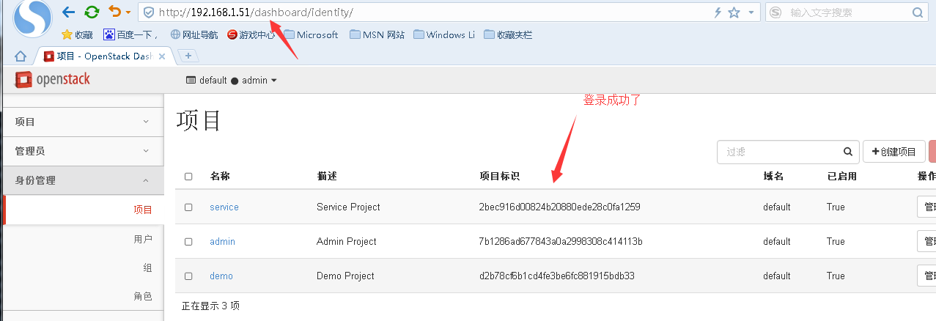
Task: Go to 角色 in the sidebar
Action: (x=143, y=296)
